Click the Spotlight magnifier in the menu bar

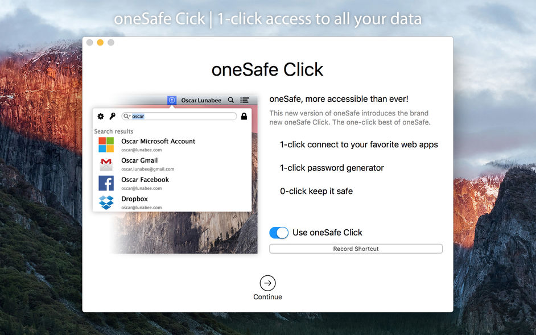(230, 100)
